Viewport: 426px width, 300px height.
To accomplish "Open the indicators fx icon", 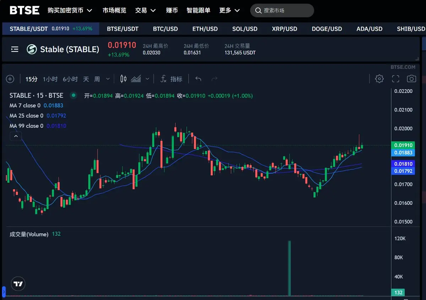I will pos(164,79).
